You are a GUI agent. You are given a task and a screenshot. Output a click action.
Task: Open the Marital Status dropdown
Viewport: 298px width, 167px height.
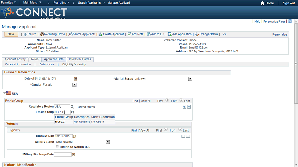190,79
